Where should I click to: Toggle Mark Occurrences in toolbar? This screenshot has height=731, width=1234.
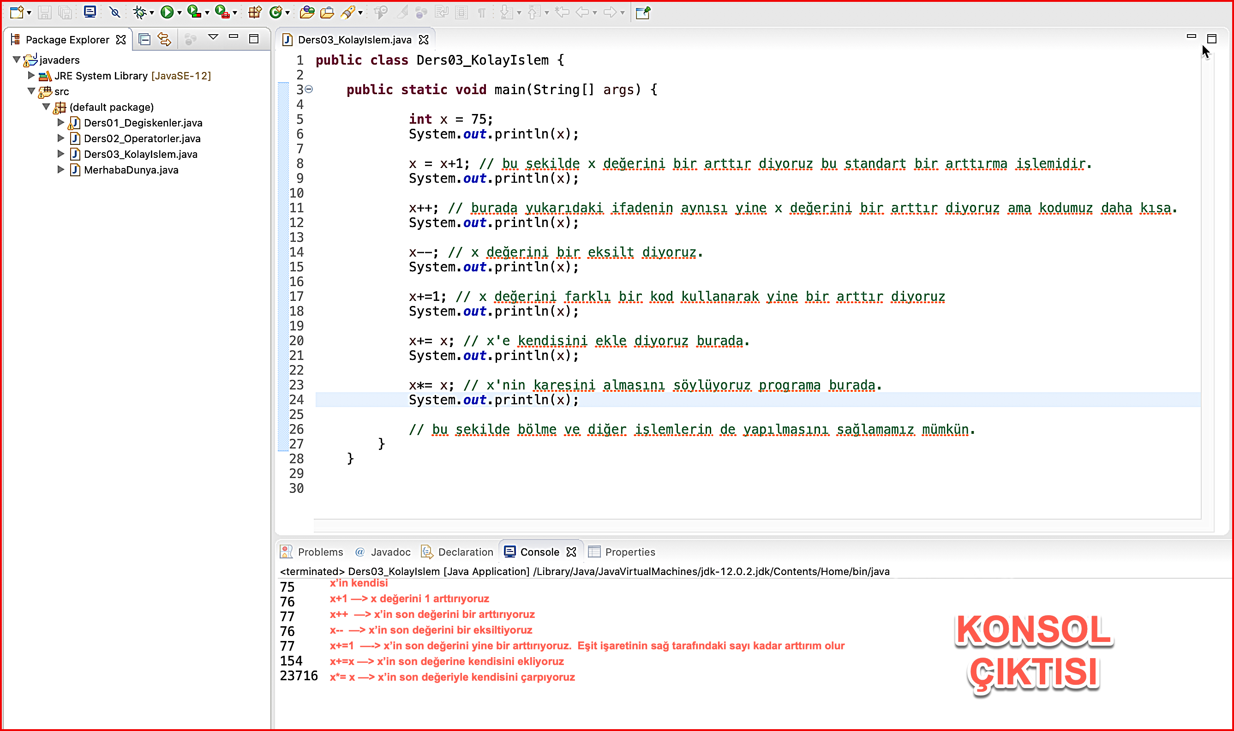(x=402, y=12)
